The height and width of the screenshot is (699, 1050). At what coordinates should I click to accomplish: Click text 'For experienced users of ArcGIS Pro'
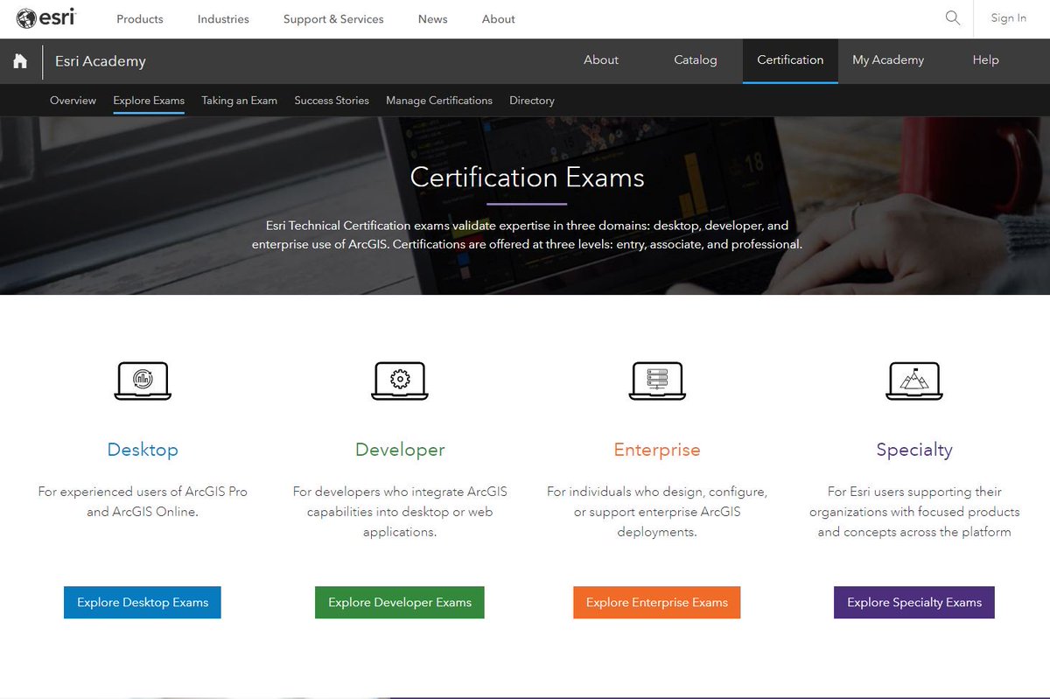tap(143, 492)
